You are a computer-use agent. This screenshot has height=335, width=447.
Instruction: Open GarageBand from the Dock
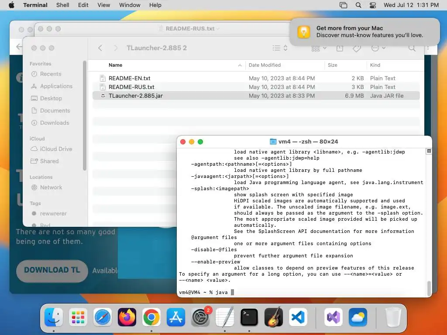(274, 317)
